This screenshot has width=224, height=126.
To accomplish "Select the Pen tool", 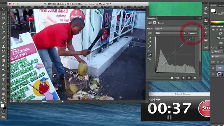I will click(3, 75).
